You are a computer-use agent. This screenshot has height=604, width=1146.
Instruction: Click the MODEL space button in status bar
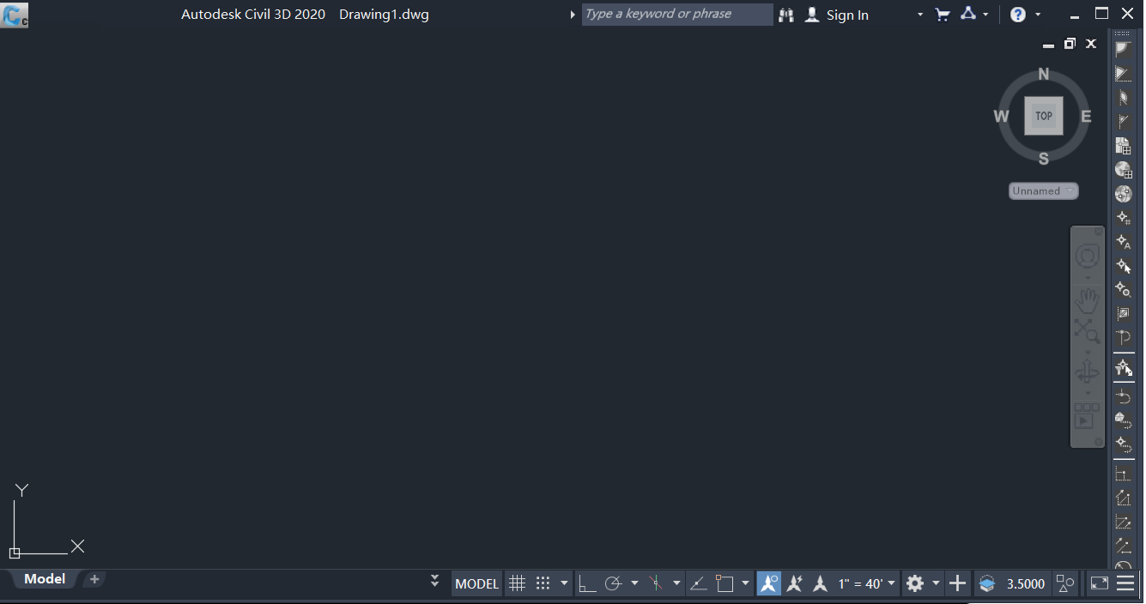pos(476,583)
